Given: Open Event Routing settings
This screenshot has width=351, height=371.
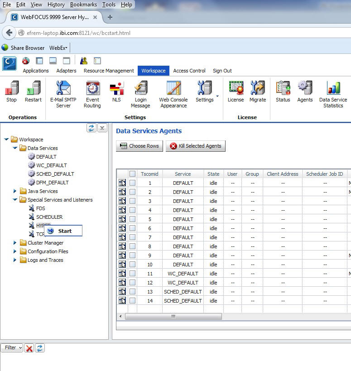Looking at the screenshot, I should (92, 88).
